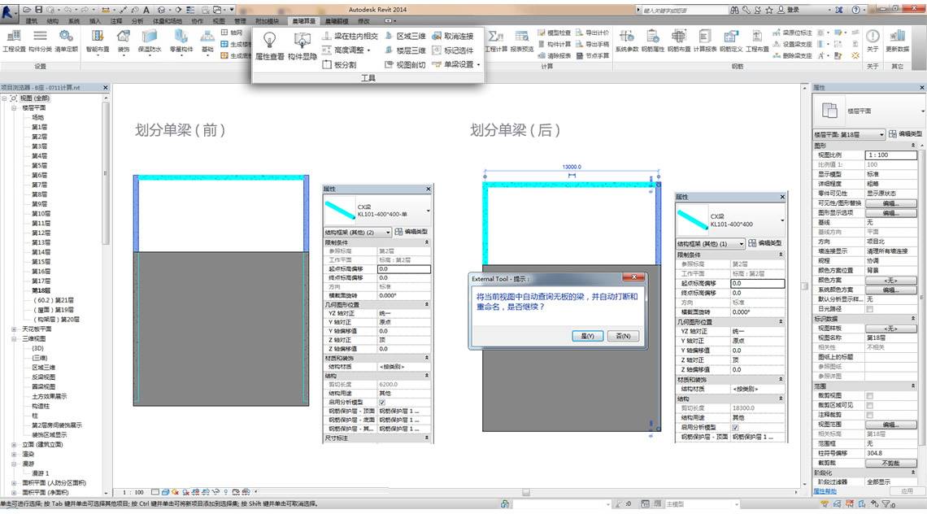927x514 pixels.
Task: Click the help question mark icon
Action: [855, 10]
